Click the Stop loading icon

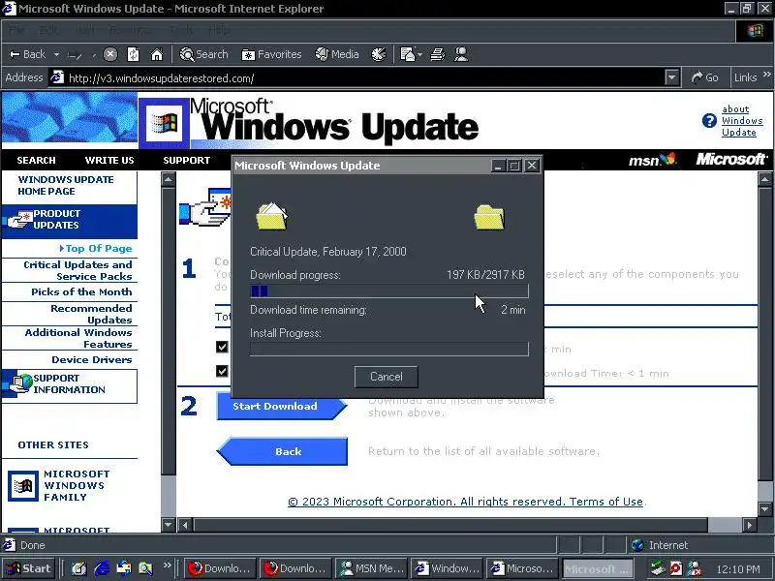click(110, 54)
